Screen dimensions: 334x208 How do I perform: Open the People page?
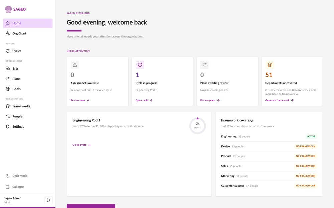click(x=28, y=116)
